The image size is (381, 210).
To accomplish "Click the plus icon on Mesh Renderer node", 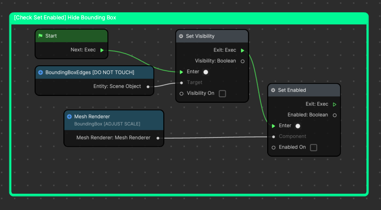I will coord(69,117).
